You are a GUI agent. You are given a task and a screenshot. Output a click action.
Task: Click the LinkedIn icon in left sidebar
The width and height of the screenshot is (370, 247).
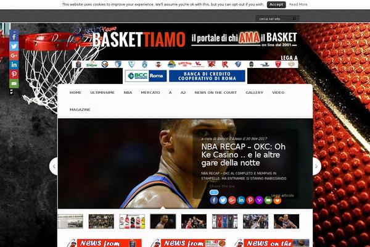(x=14, y=64)
